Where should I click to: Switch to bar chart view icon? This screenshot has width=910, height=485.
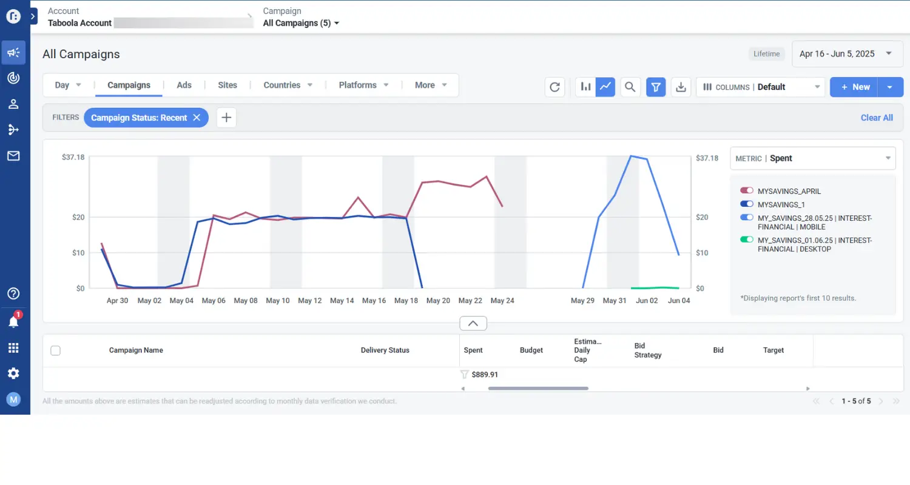click(x=585, y=87)
